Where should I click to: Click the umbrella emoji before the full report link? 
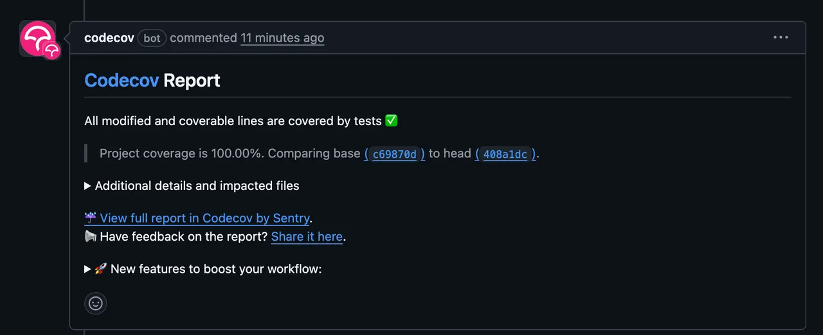(91, 218)
